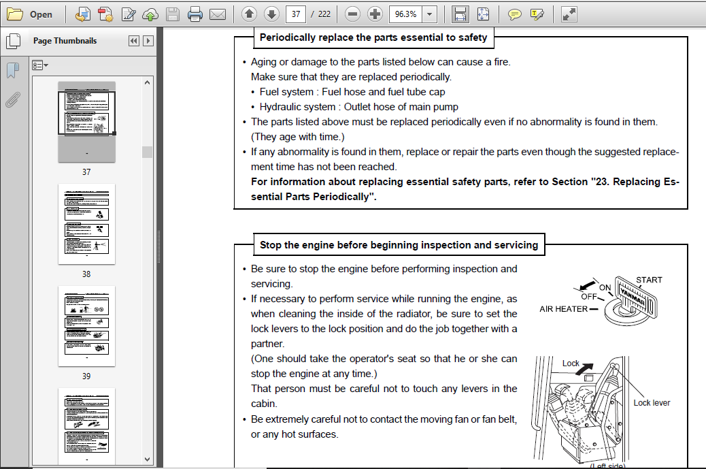Click the Zoom out minus button
This screenshot has width=706, height=469.
pyautogui.click(x=352, y=14)
